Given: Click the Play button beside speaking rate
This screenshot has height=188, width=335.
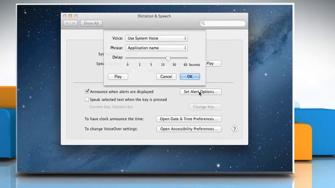Looking at the screenshot, I should tap(213, 64).
